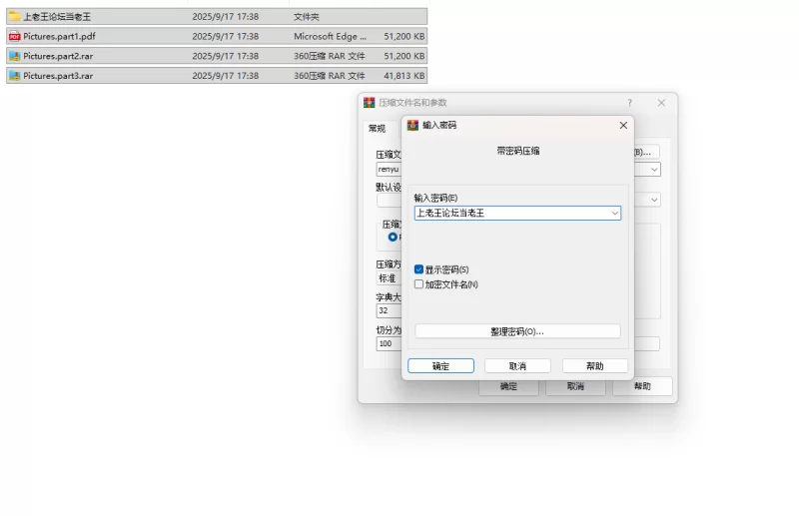Expand the 输入密码 password dropdown arrow
Screen dimensions: 799x516
pos(614,213)
